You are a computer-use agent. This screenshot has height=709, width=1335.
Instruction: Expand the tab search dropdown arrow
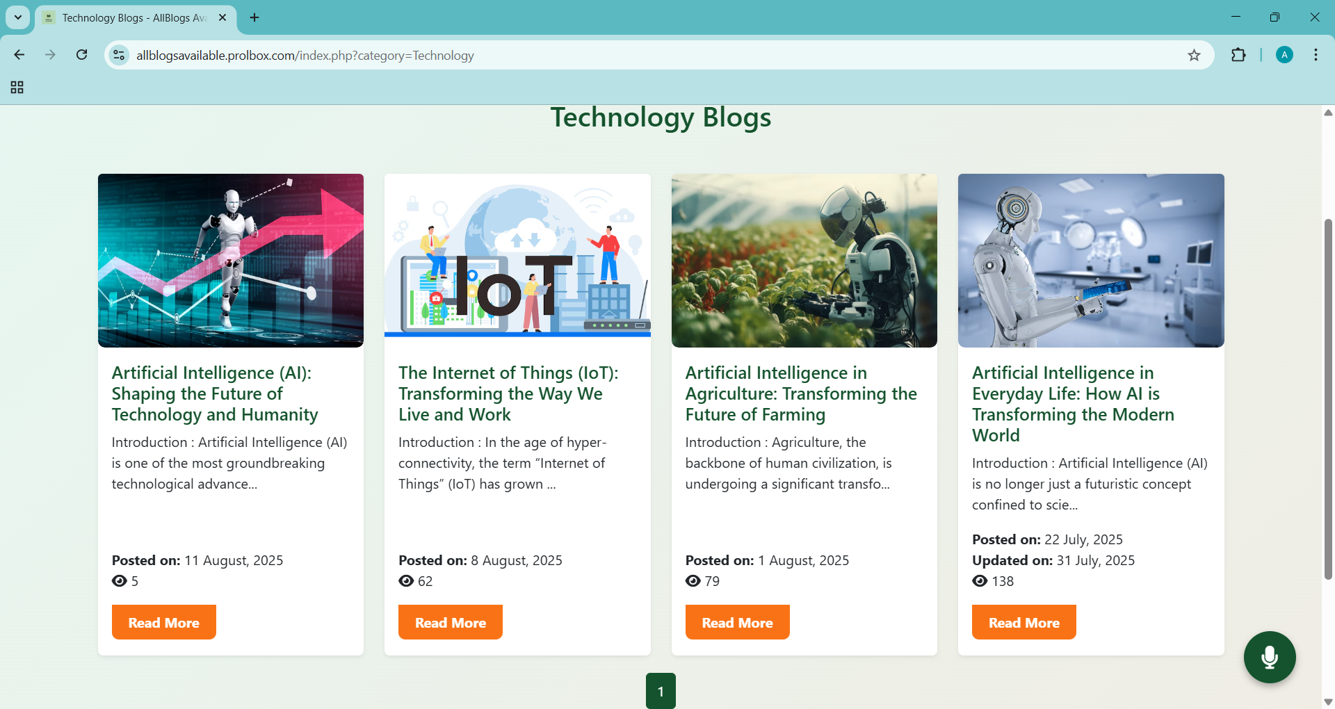click(18, 17)
